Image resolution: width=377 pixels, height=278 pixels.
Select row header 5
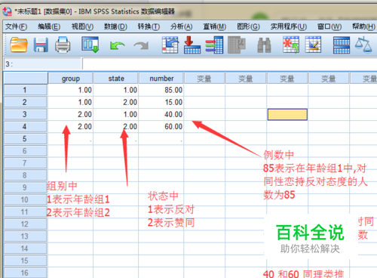(x=25, y=139)
